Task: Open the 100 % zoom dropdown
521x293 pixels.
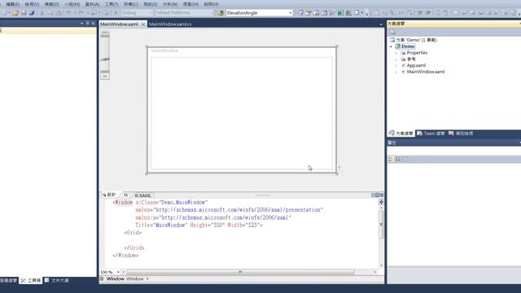Action: click(118, 272)
